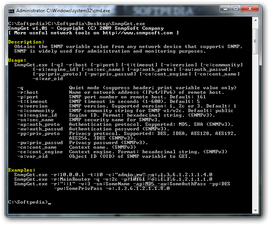Click the '-aw:auth_passwd' option in list
This screenshot has width=270, height=225.
(40, 129)
